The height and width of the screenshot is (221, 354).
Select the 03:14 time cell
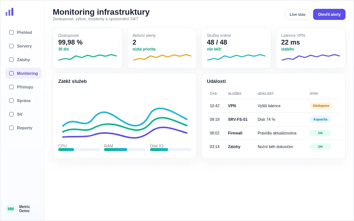(215, 147)
